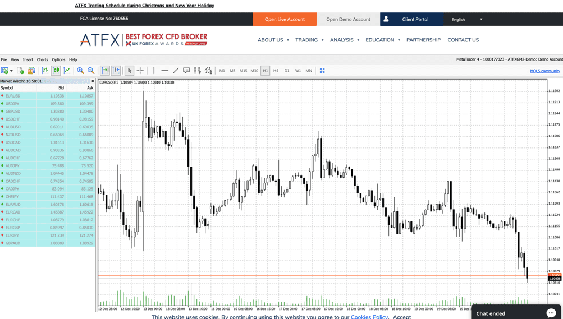Open the Insert menu
Screen dimensions: 563x319
click(28, 59)
